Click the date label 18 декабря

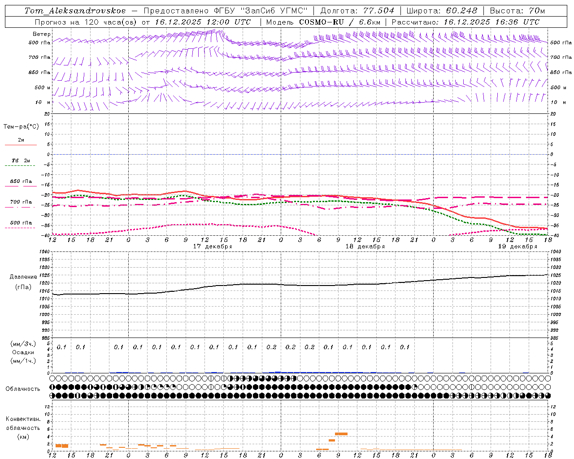click(x=365, y=247)
